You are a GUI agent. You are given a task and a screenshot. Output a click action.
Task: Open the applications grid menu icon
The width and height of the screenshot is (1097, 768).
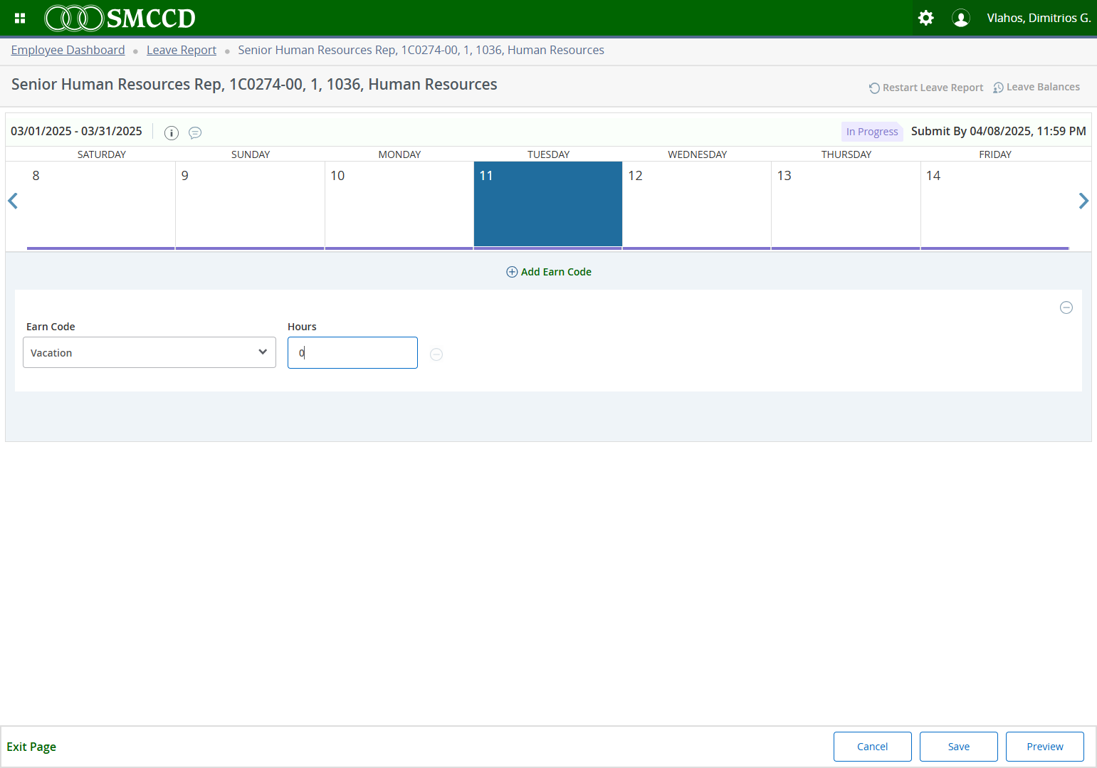point(20,18)
